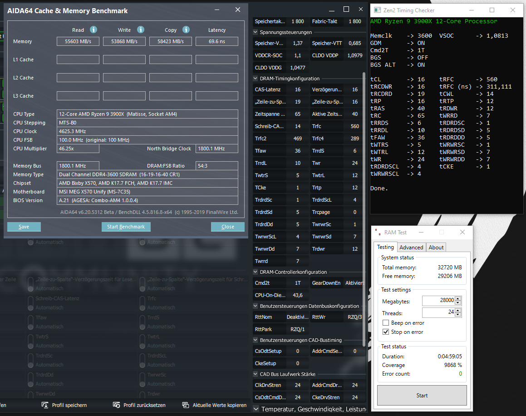Click Aktuelle Werte kopieren label
This screenshot has height=416, width=526.
[x=219, y=405]
